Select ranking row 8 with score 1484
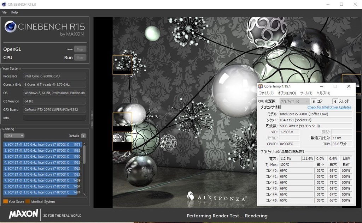 point(42,186)
